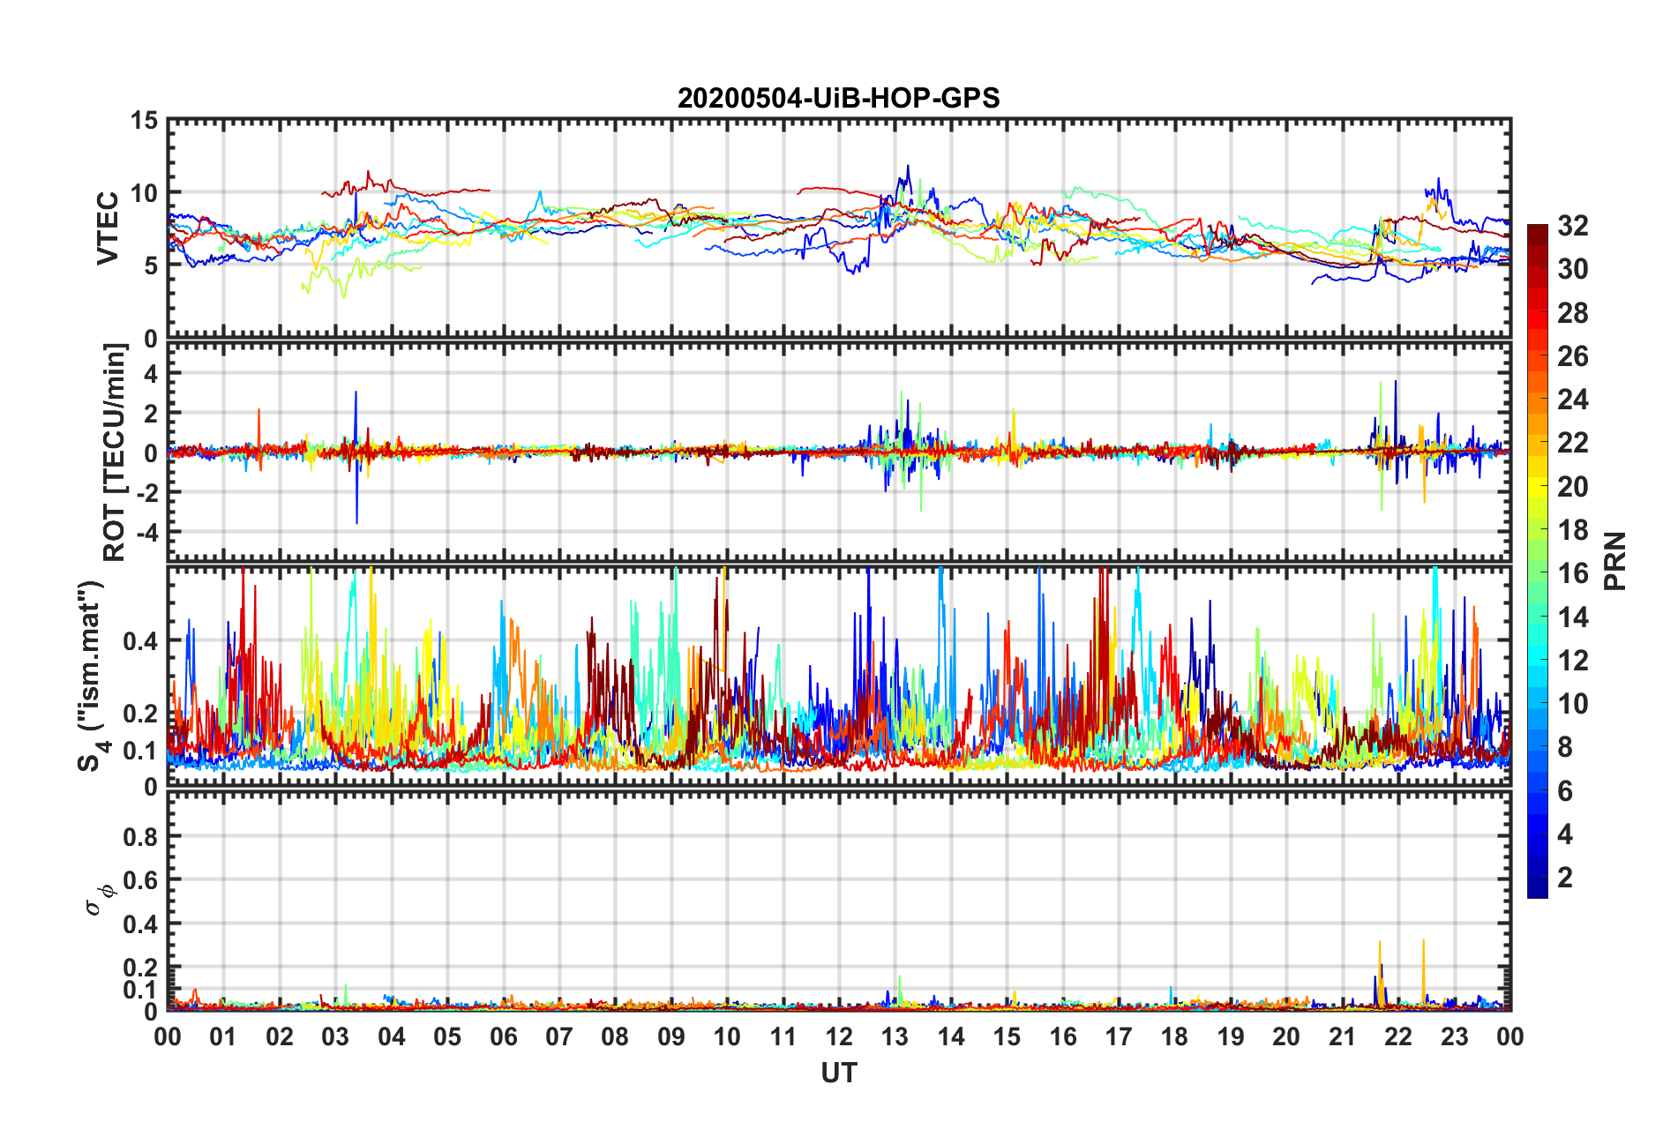Viewport: 1678px width, 1122px height.
Task: Click UT hour tick label 04
Action: (x=392, y=1036)
